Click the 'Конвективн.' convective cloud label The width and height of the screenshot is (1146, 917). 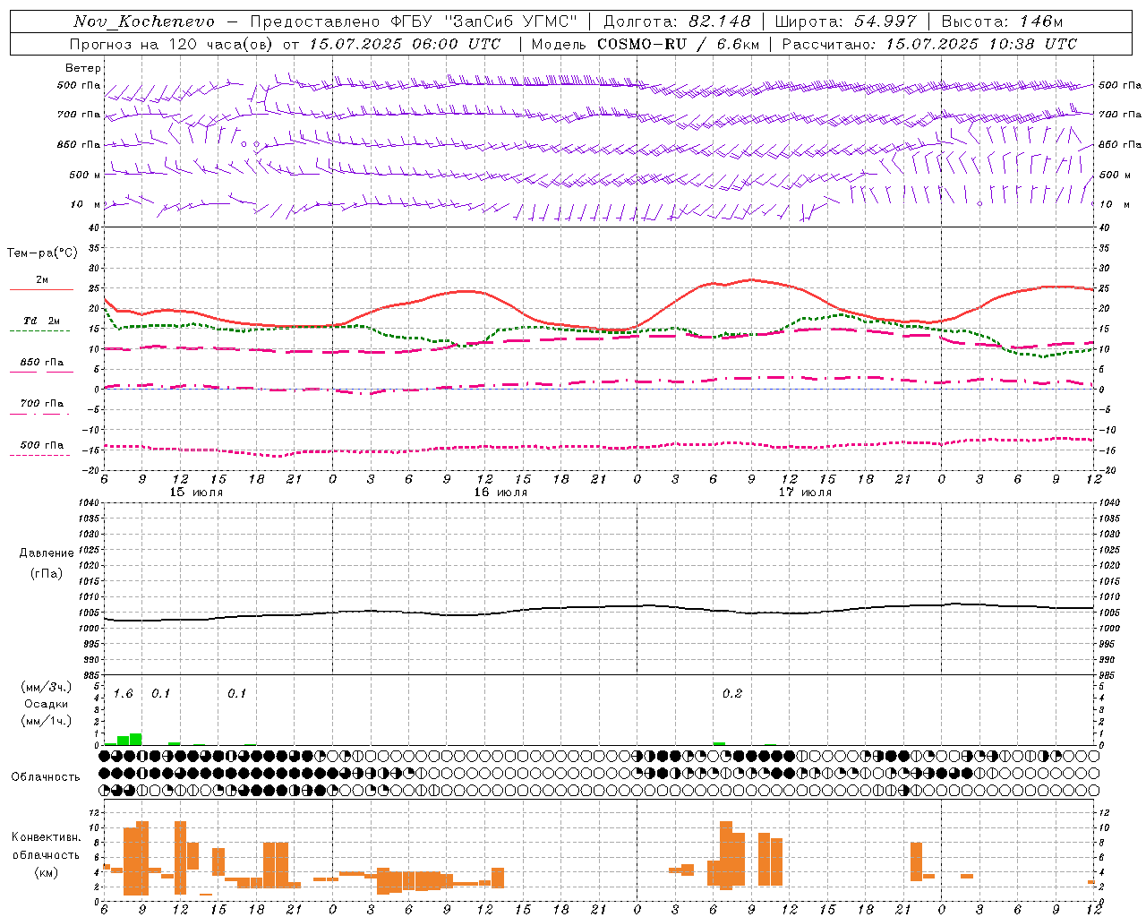(46, 837)
